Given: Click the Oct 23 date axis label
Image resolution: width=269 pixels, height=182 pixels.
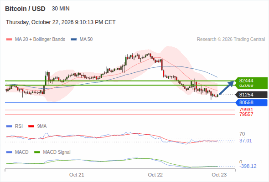Looking at the screenshot, I should [x=219, y=175].
